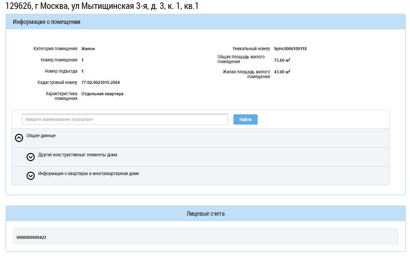This screenshot has width=410, height=256.
Task: Expand chevron icon for Другие конструктивные элементы дома
Action: (x=31, y=157)
